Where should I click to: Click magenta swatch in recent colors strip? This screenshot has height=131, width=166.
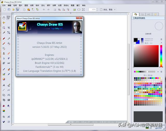(135, 72)
